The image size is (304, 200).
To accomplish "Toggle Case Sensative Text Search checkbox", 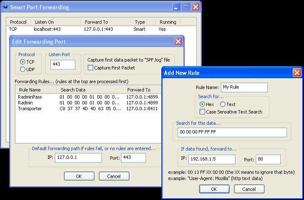I will click(x=202, y=111).
